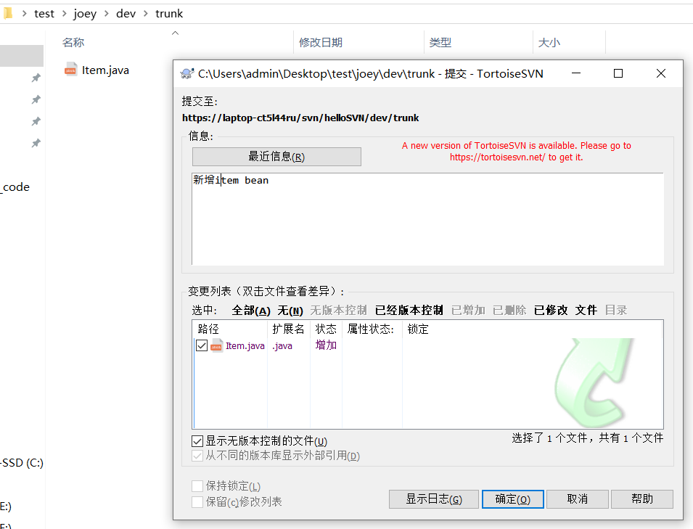The width and height of the screenshot is (693, 529).
Task: Maximize the TortoiseSVN commit dialog
Action: 618,73
